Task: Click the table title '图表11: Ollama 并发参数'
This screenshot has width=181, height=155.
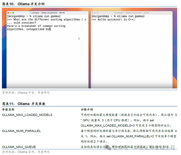Action: pos(24,104)
